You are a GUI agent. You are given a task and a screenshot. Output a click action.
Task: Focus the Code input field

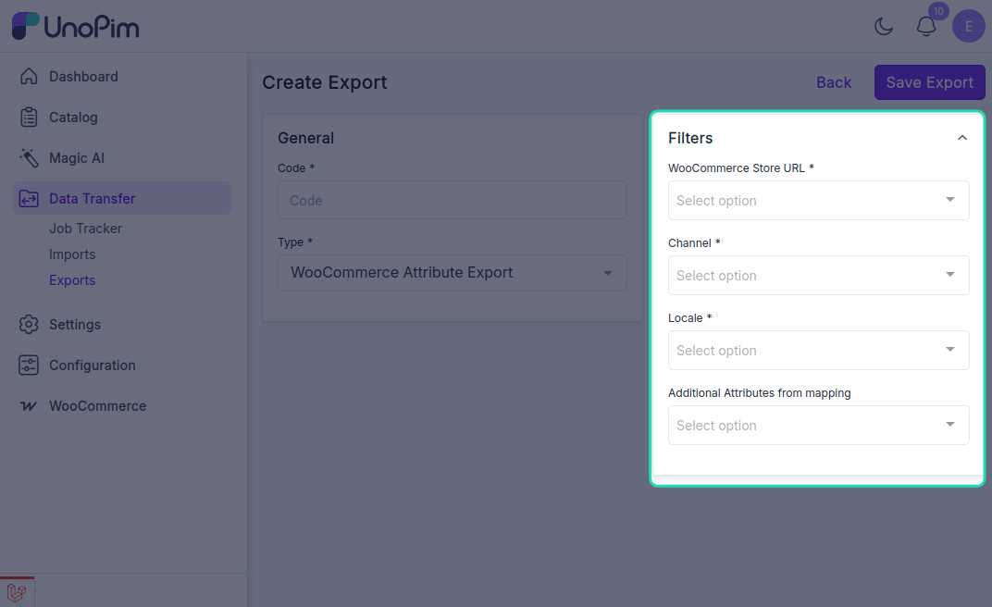(x=453, y=200)
